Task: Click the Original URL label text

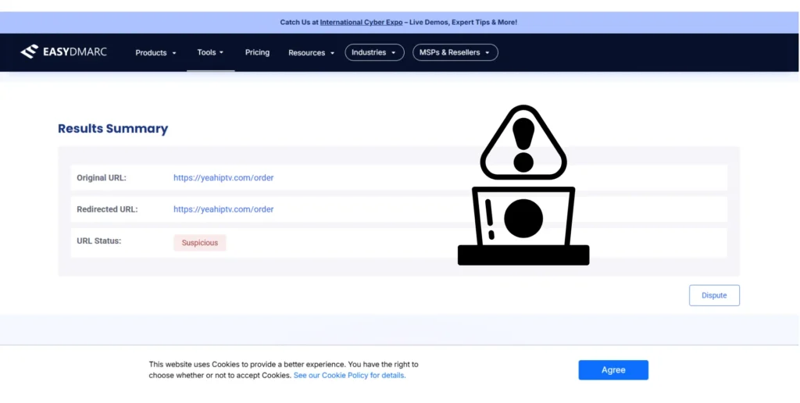Action: 101,178
